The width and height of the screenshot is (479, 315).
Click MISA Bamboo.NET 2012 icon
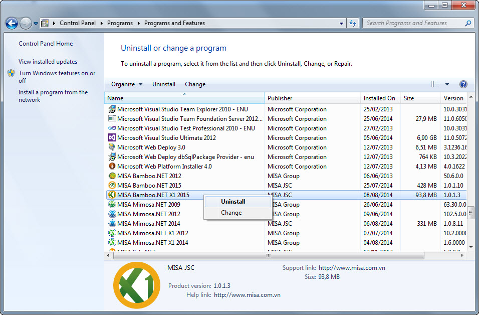[112, 176]
